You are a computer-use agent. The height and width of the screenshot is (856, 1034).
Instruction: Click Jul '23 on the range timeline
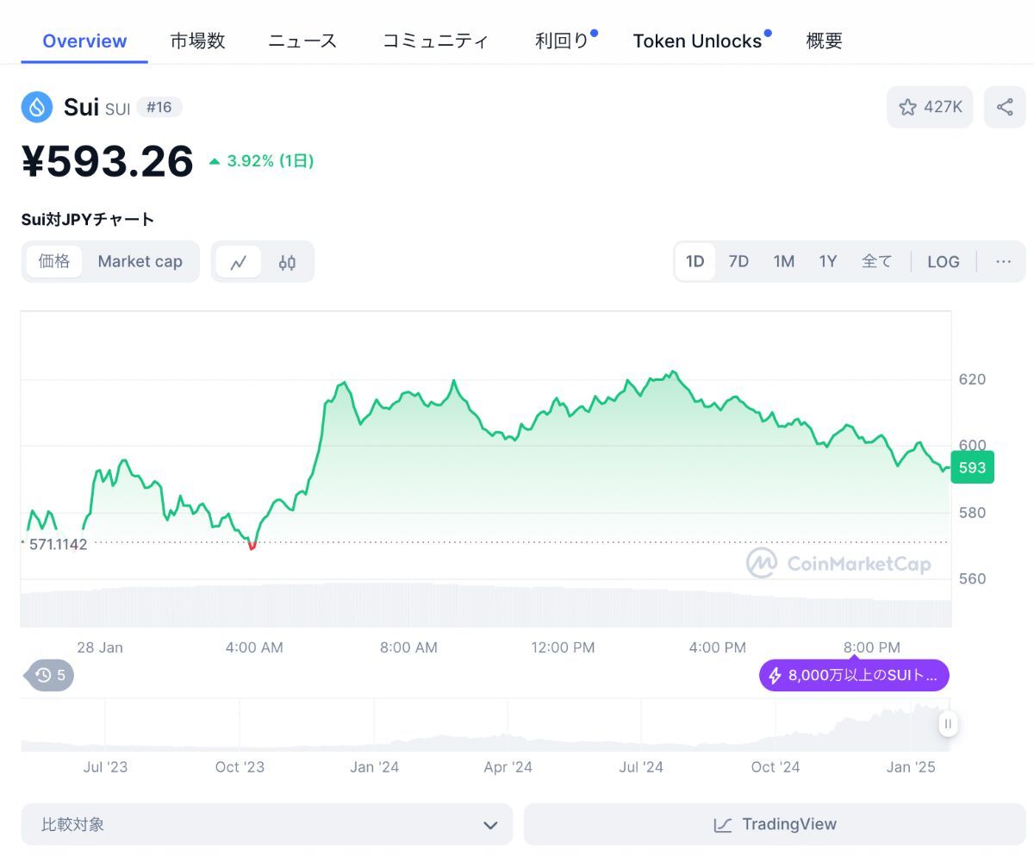105,767
